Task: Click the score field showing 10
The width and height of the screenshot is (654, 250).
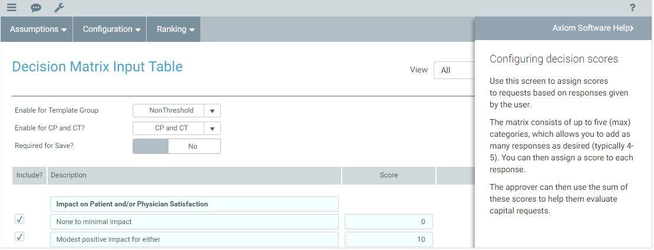Action: [x=388, y=239]
